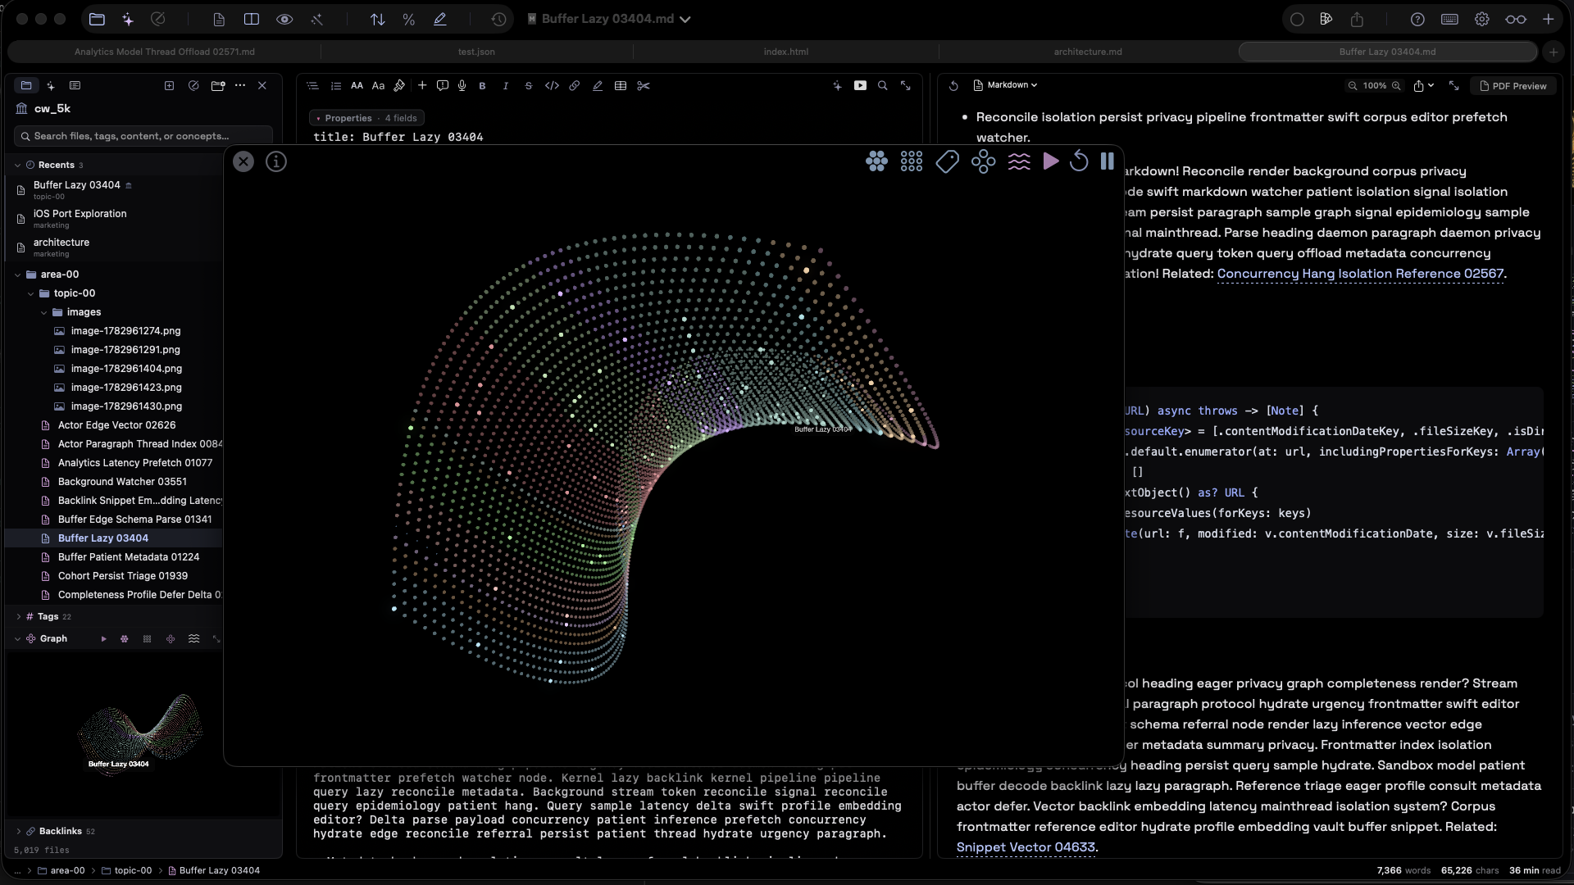
Task: Insert a link from editor toolbar
Action: [575, 85]
